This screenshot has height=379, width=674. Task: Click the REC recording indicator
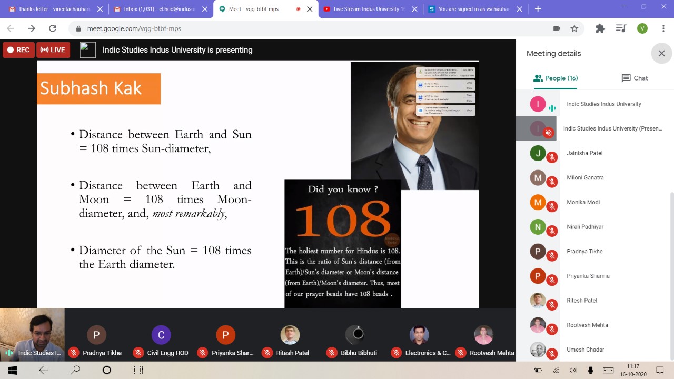click(18, 50)
